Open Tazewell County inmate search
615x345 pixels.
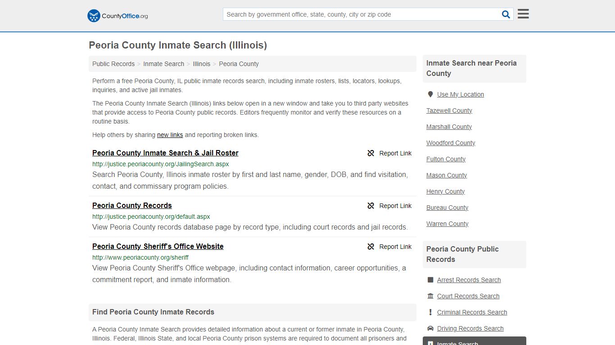pos(449,111)
